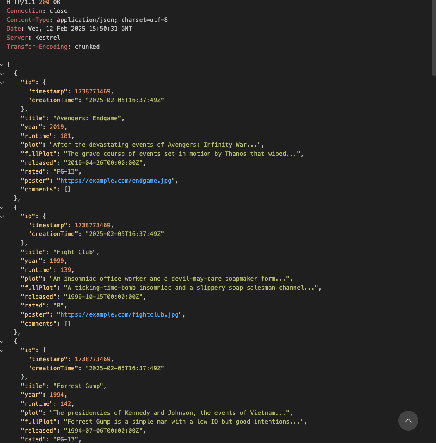Image resolution: width=436 pixels, height=443 pixels.
Task: Click the runtime value 142
Action: pos(66,404)
